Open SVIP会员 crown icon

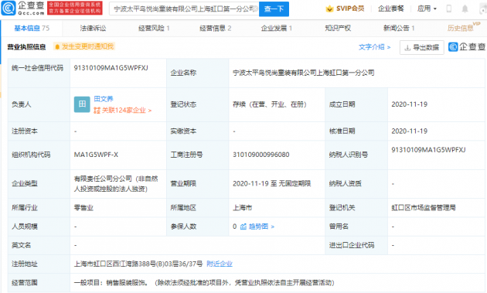coord(329,9)
